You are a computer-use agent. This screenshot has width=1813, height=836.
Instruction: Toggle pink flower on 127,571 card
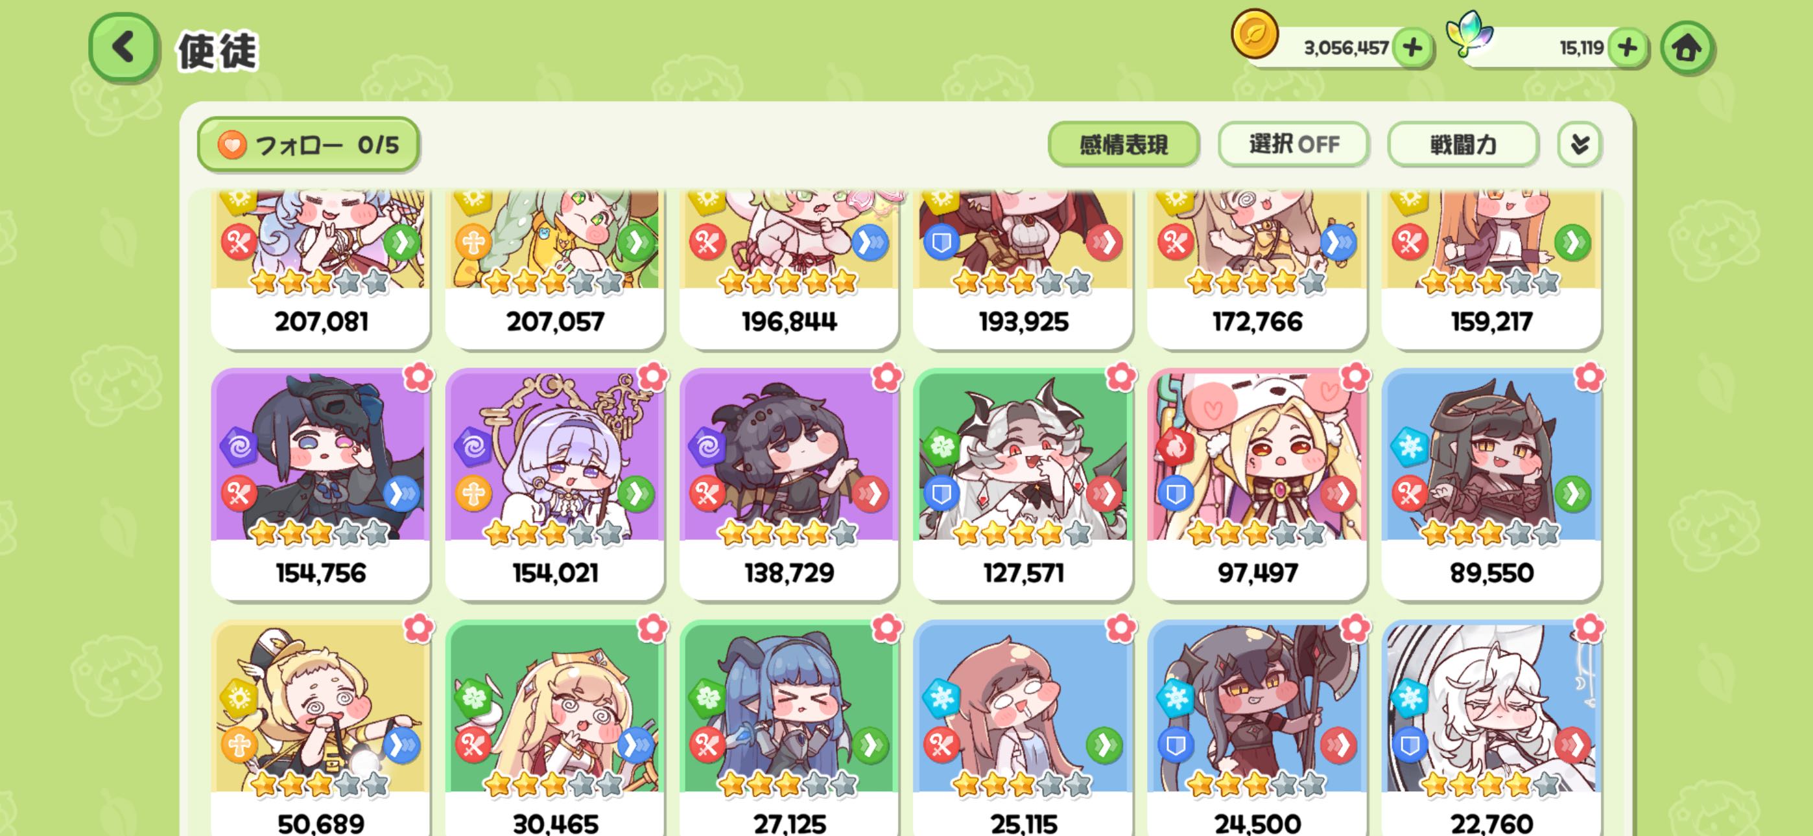[x=1120, y=377]
